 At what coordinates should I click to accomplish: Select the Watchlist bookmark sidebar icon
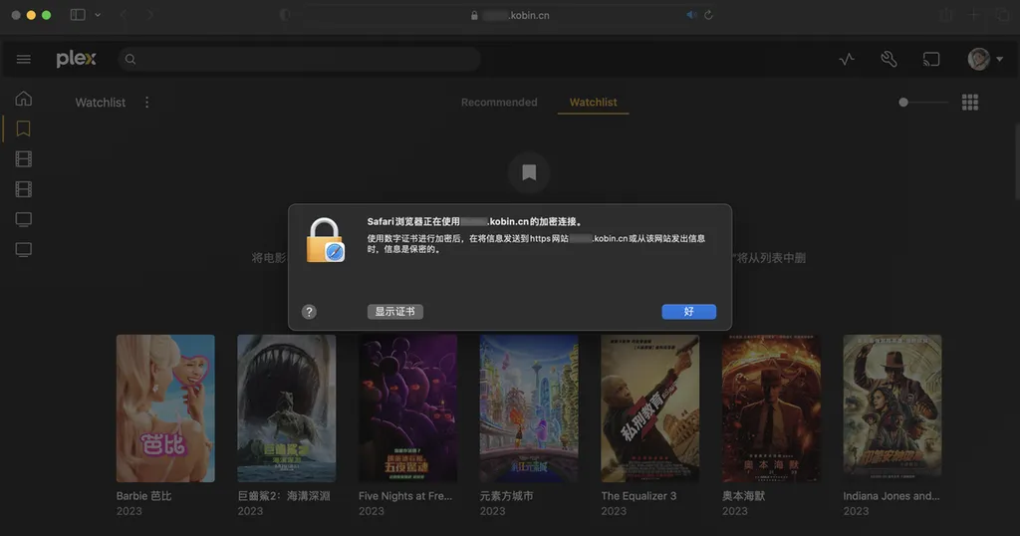[x=24, y=129]
